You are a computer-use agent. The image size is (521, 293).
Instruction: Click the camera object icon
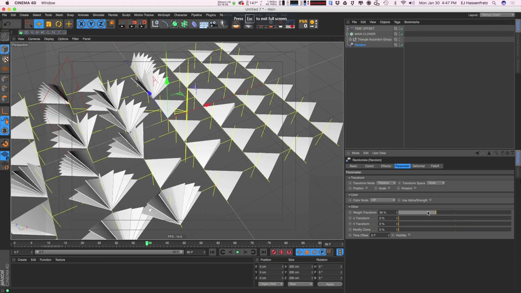point(214,24)
